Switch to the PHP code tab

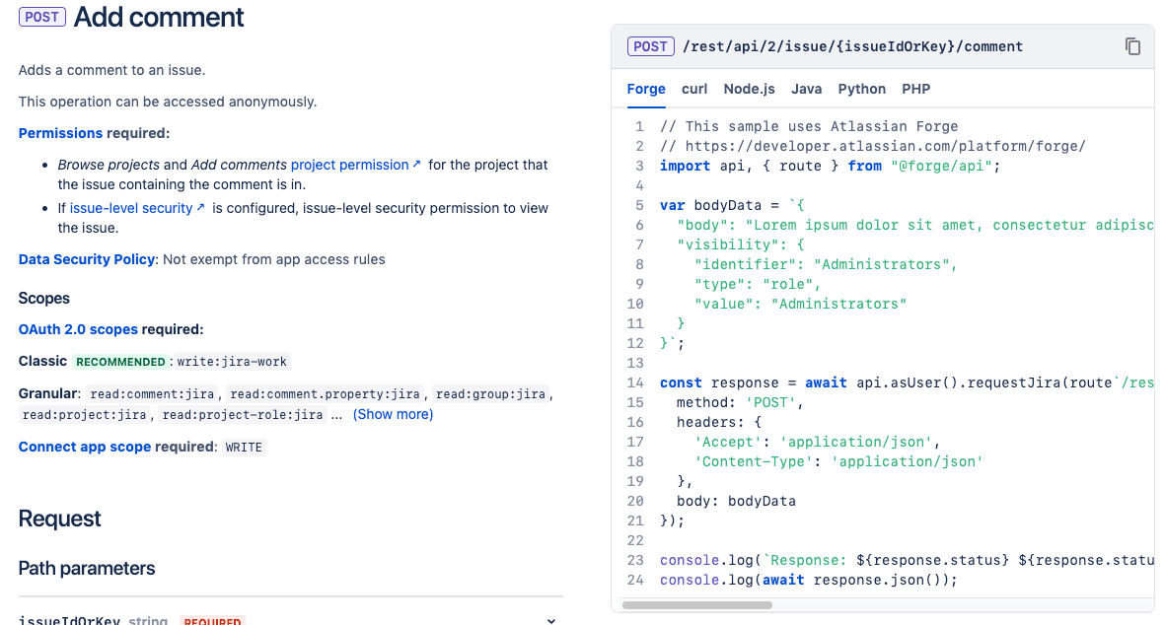(916, 89)
